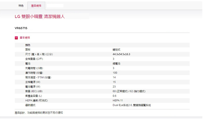203x121 pixels.
Task: Click the 14 efficient cleaning value
Action: click(x=114, y=78)
